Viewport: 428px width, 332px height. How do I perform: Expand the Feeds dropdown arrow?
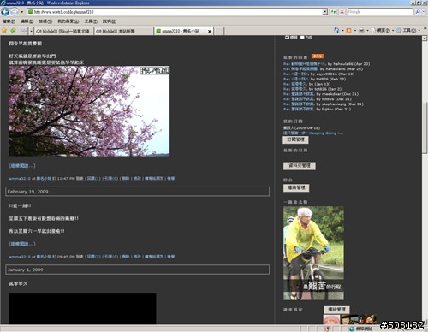pyautogui.click(x=355, y=31)
